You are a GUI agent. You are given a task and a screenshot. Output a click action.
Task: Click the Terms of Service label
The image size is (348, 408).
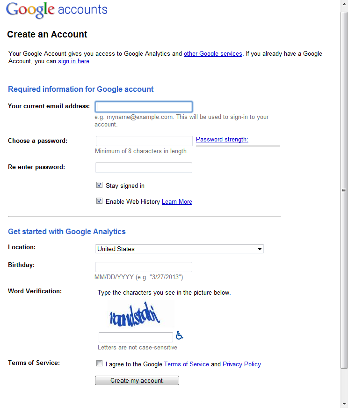click(34, 363)
